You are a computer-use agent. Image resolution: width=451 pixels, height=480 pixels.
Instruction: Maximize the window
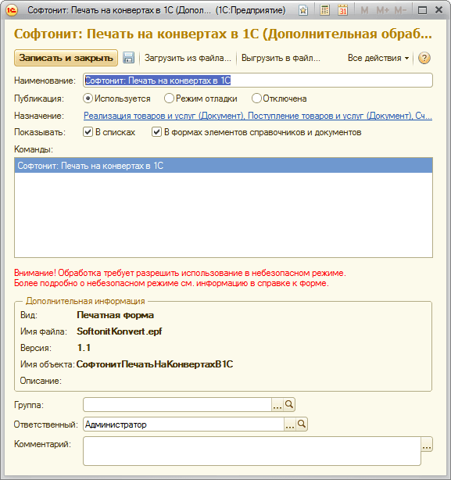coord(422,10)
